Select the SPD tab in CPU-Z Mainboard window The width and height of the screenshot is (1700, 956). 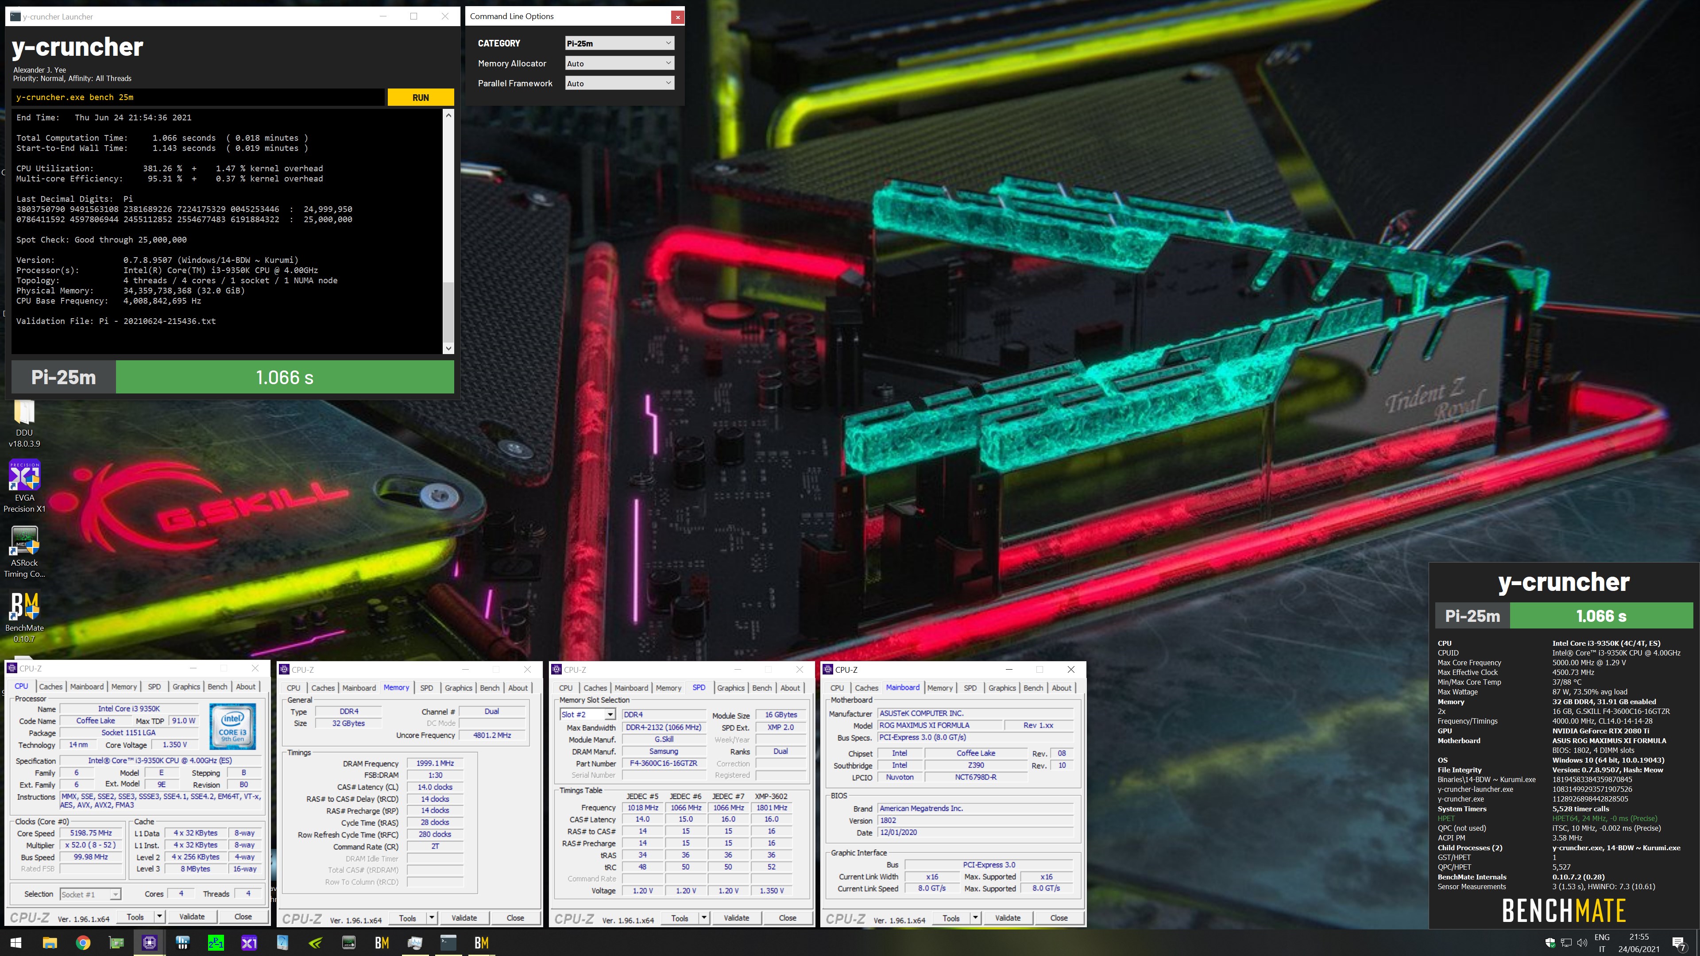(970, 688)
